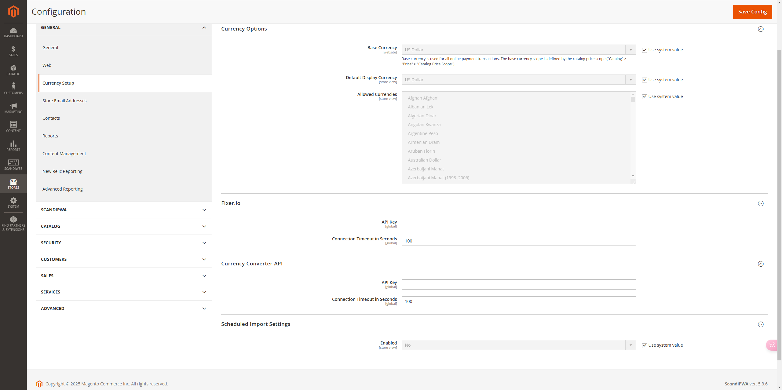
Task: Select the Web configuration tab
Action: coord(47,65)
